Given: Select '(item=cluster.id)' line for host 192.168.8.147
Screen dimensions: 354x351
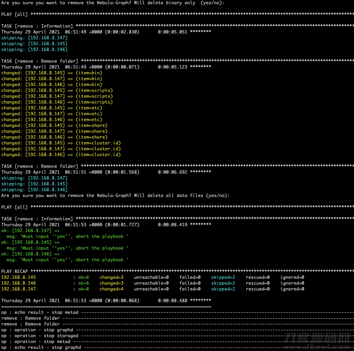Looking at the screenshot, I should click(61, 149).
